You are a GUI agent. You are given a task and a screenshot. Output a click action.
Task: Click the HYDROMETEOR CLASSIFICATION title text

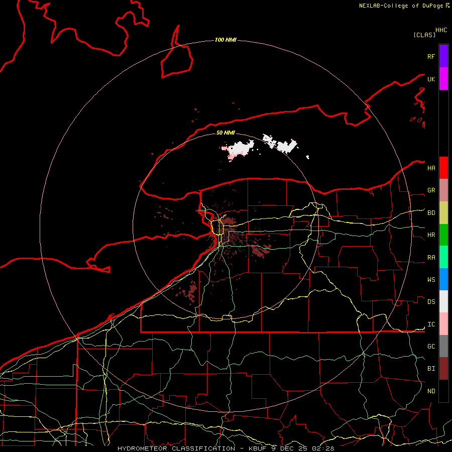pos(176,448)
